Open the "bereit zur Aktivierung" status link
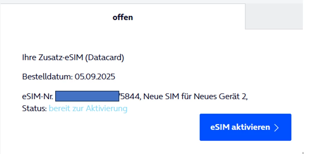The height and width of the screenshot is (154, 310). pos(88,109)
